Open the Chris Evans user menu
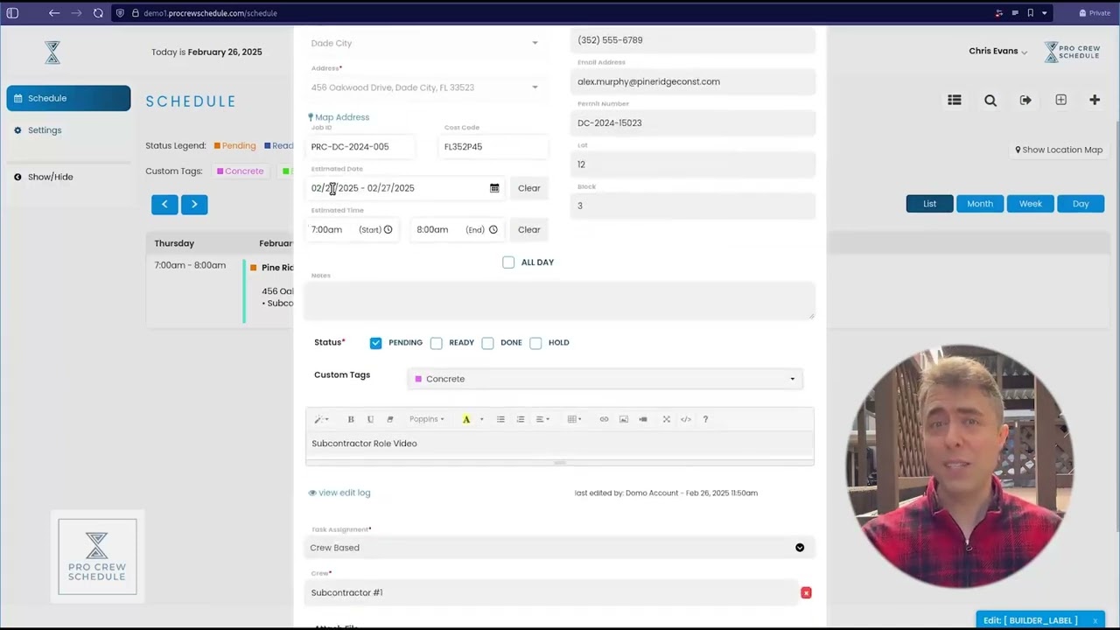This screenshot has height=630, width=1120. [x=998, y=52]
